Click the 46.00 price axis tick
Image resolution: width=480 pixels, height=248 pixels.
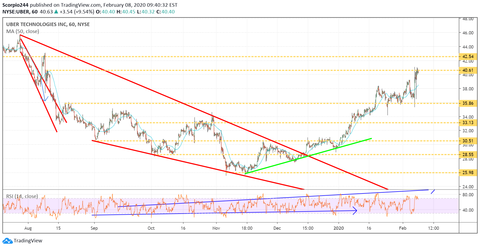click(x=468, y=33)
